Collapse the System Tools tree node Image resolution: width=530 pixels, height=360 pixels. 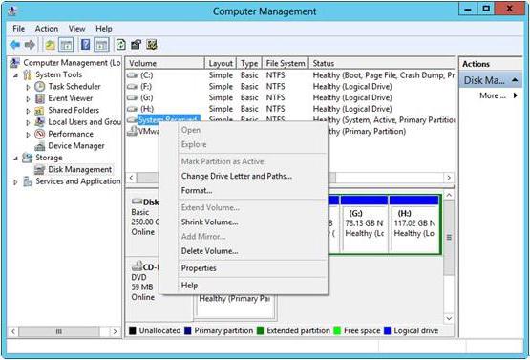(15, 75)
